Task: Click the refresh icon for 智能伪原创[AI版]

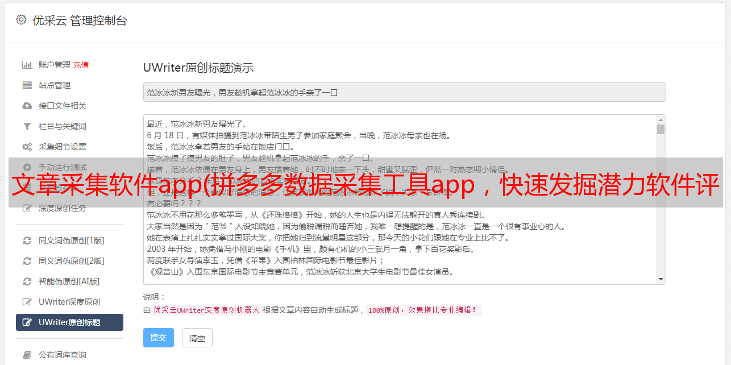Action: click(27, 281)
